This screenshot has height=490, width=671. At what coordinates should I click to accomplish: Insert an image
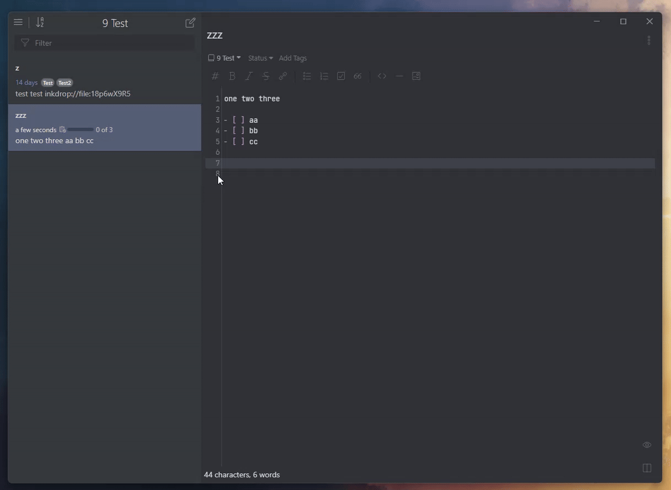tap(416, 76)
